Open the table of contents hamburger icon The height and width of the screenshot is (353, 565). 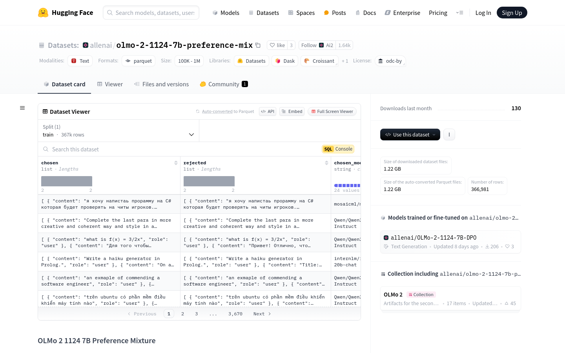pos(22,108)
